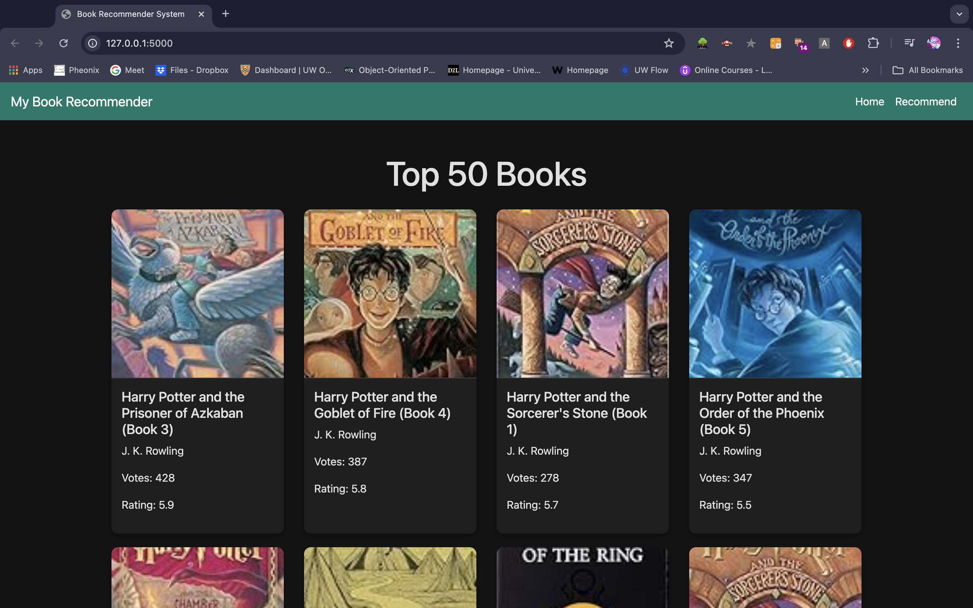Bookmark this page with the star icon
Image resolution: width=973 pixels, height=608 pixels.
(669, 43)
